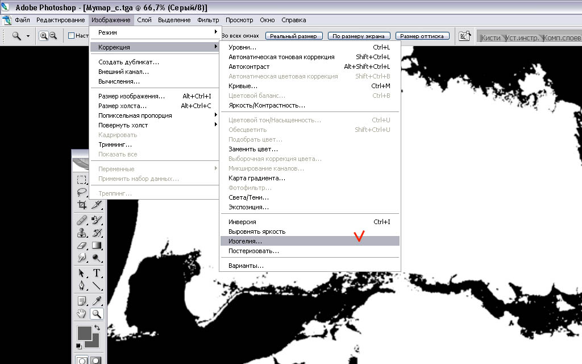
Task: Open the Редактирование menu
Action: [60, 20]
